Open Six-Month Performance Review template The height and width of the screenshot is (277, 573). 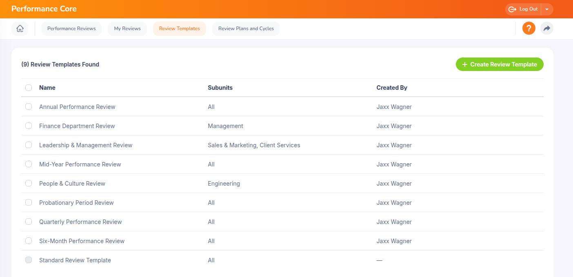point(82,241)
